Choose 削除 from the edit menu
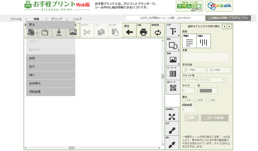258x151 pixels. click(x=51, y=58)
